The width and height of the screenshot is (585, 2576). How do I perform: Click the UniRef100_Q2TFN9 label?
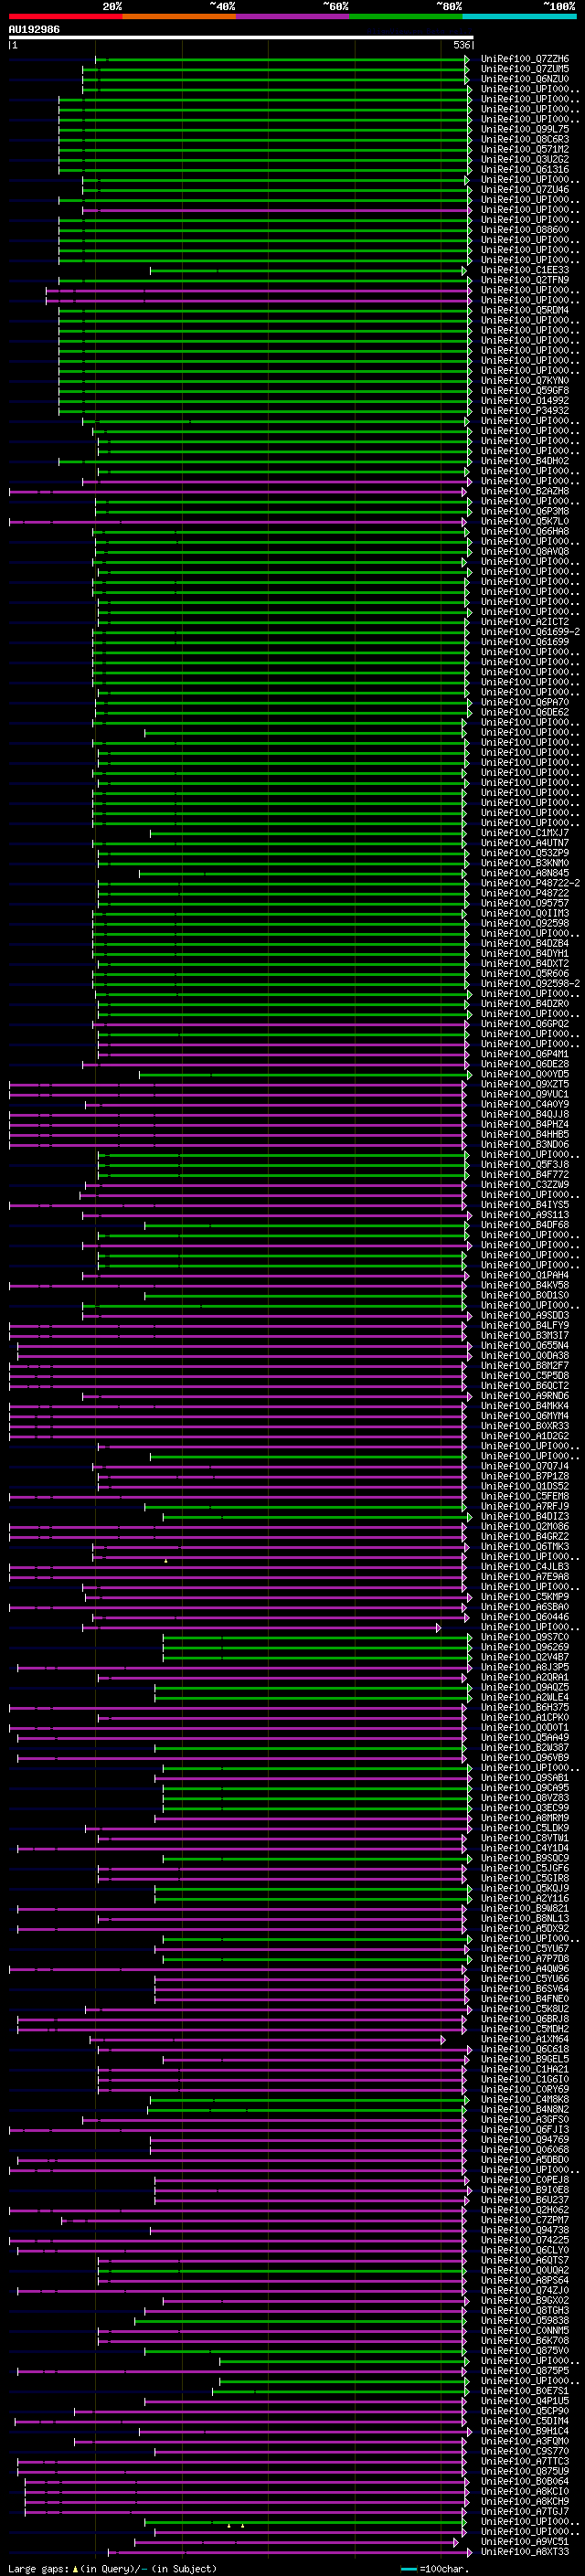[525, 280]
